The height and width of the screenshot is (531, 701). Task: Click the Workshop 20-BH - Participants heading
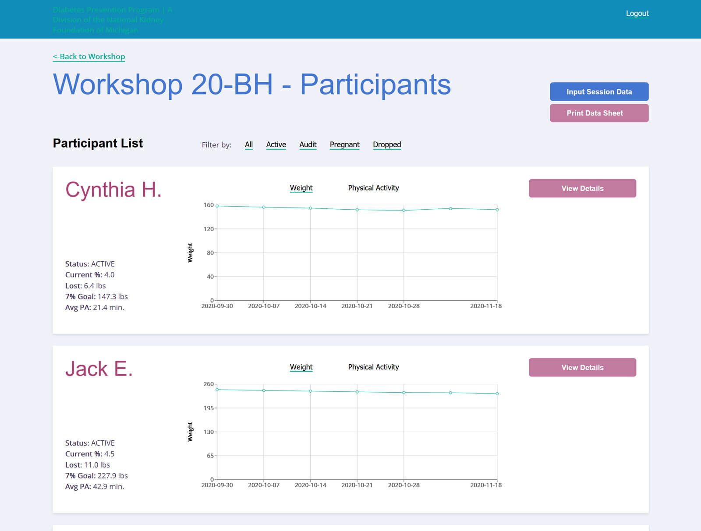[252, 84]
